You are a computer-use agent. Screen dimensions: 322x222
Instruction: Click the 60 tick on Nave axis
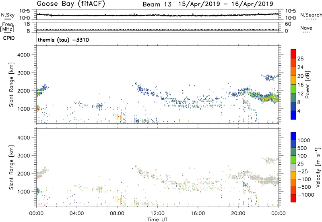coord(288,24)
